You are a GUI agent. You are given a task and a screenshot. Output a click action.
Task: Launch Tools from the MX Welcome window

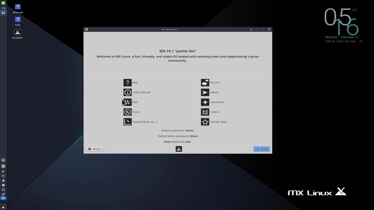tap(131, 112)
